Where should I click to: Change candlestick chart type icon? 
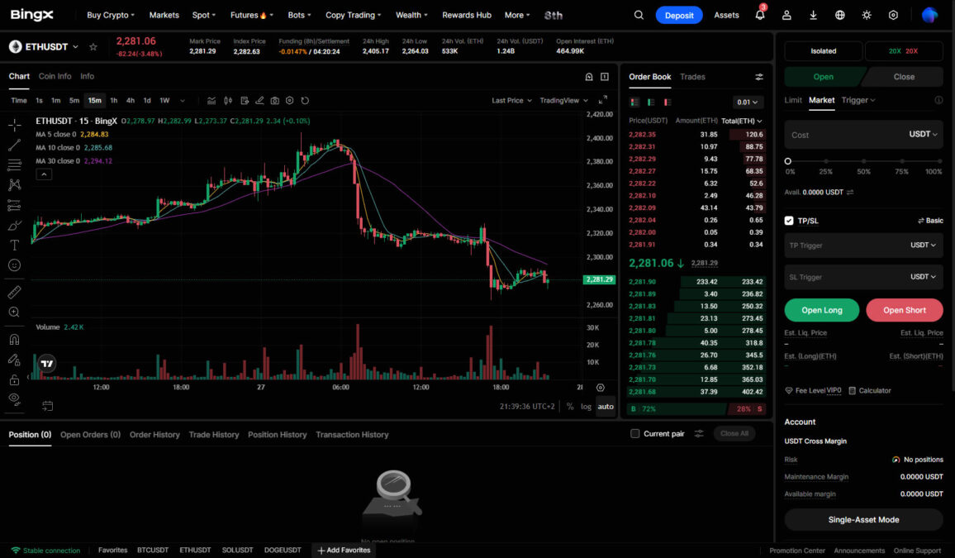[228, 101]
